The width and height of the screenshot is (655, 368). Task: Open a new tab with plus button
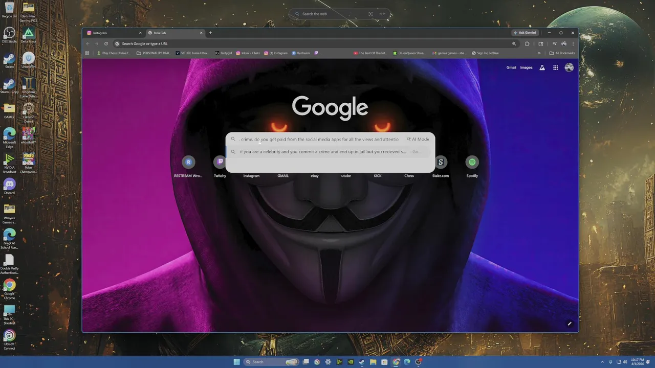[210, 33]
